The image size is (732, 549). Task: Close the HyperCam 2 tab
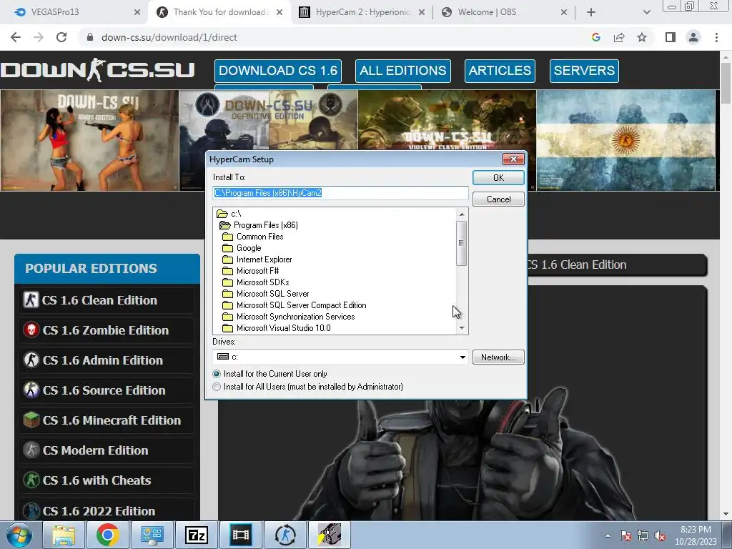tap(422, 12)
